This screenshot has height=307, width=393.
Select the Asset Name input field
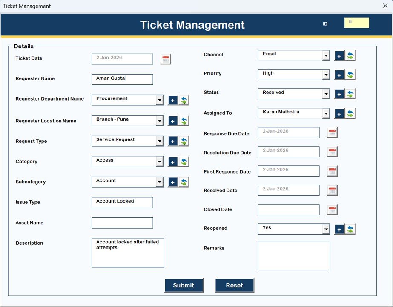(x=122, y=223)
